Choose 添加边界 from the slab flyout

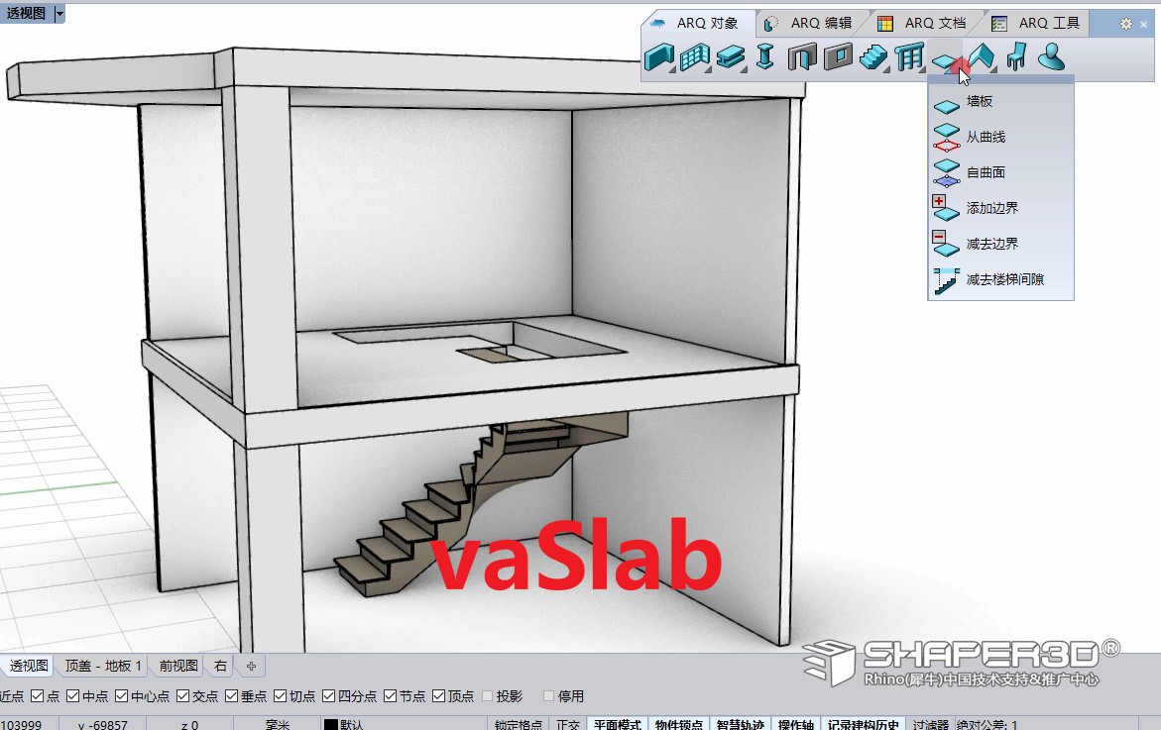pyautogui.click(x=1001, y=208)
